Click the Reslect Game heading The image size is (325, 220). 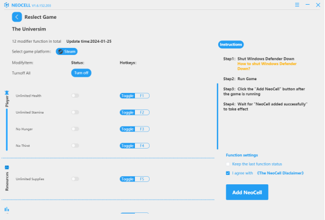pyautogui.click(x=40, y=17)
